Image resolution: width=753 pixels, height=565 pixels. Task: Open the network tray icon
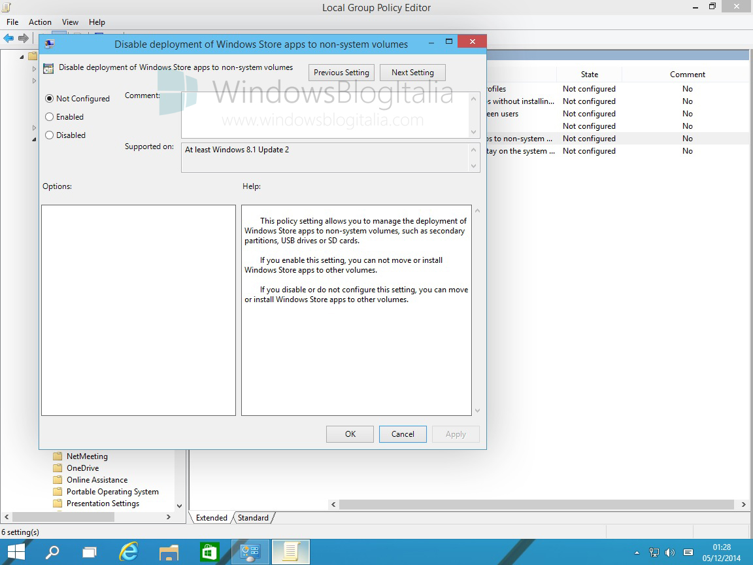pyautogui.click(x=654, y=553)
